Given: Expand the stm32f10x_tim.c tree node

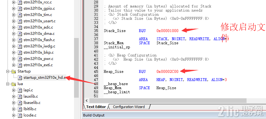Looking at the screenshot, I should [13, 15].
